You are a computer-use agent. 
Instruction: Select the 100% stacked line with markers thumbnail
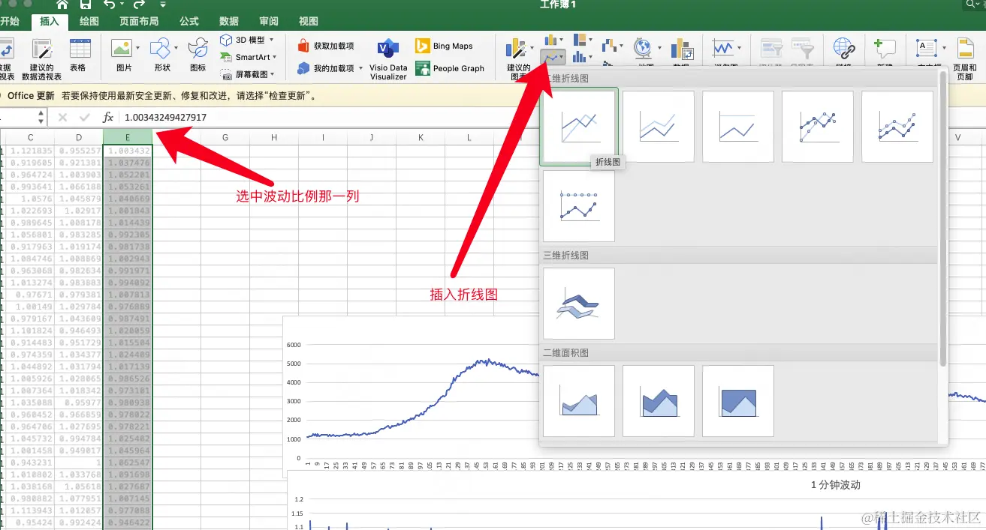(579, 205)
